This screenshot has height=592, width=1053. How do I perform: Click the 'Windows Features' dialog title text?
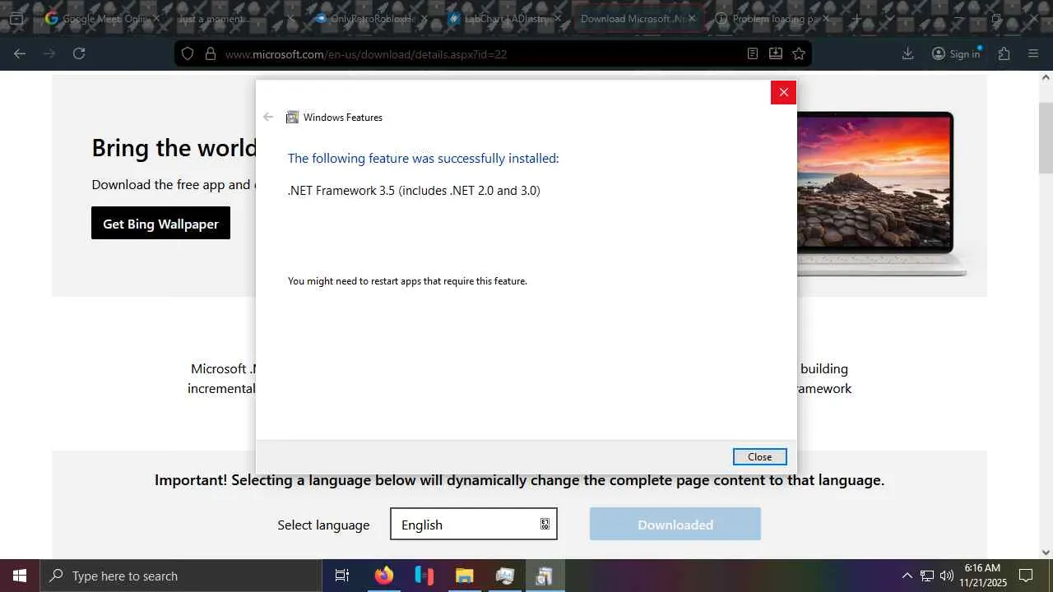[343, 118]
